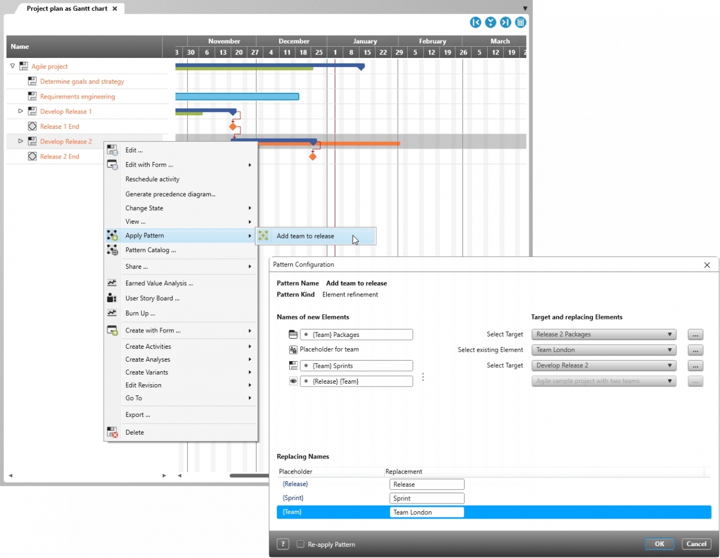Expand the Develop Release 1 row

[x=21, y=111]
